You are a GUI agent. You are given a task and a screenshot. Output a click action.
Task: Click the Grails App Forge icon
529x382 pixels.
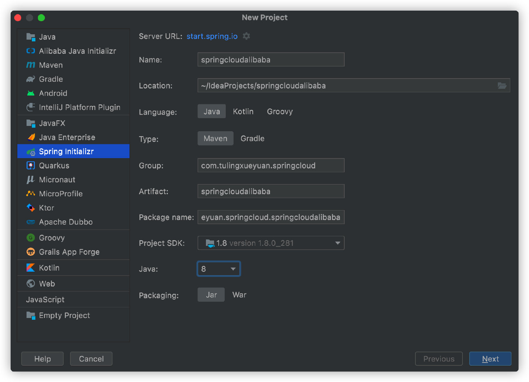pyautogui.click(x=31, y=252)
